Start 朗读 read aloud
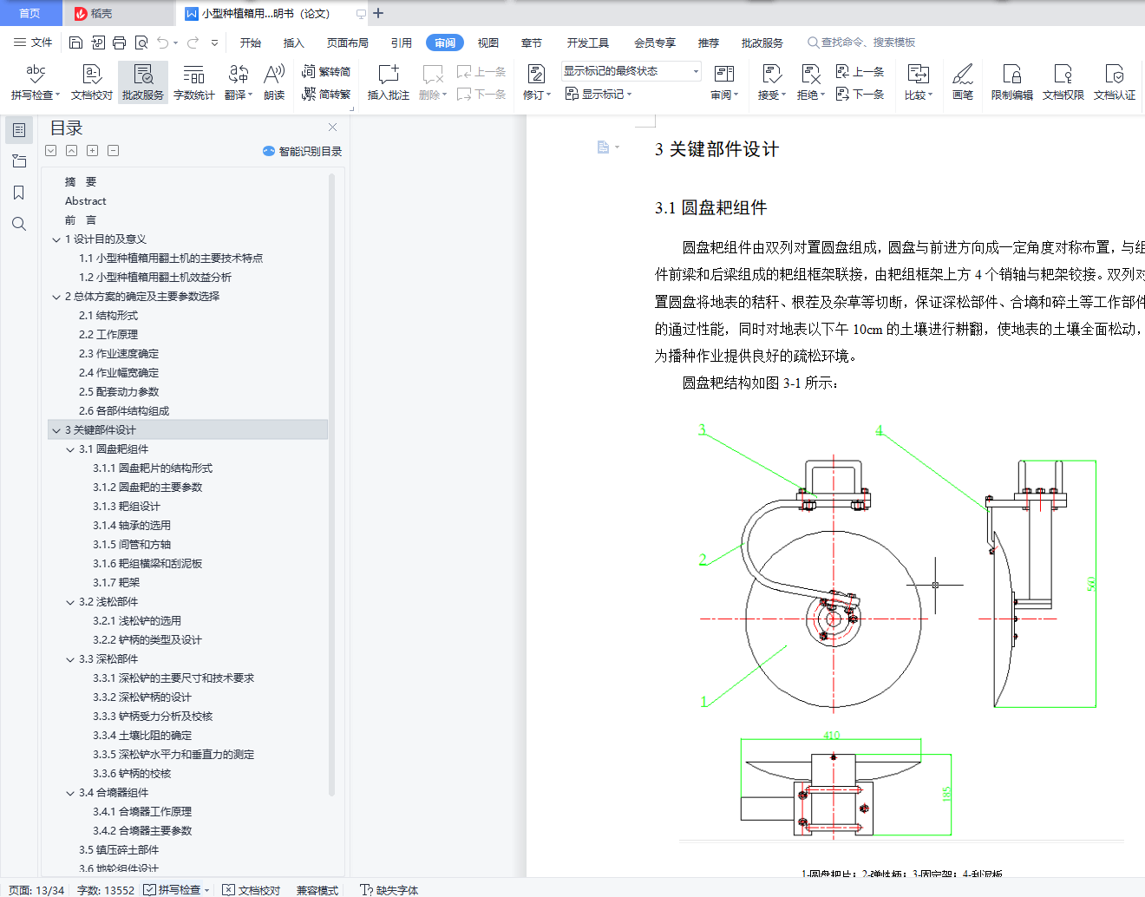This screenshot has width=1145, height=897. (274, 82)
